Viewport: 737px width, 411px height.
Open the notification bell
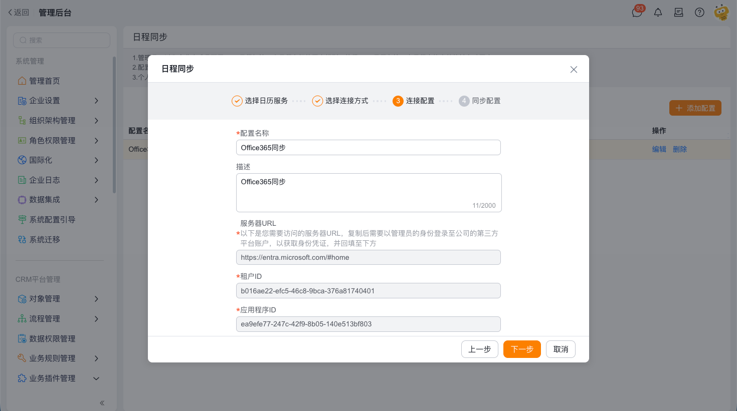(658, 13)
